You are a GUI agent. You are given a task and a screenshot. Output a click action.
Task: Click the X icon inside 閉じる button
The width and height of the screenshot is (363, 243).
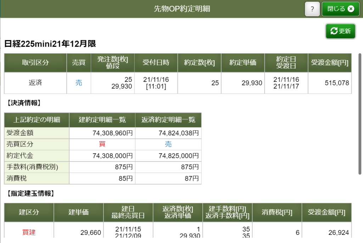(351, 9)
